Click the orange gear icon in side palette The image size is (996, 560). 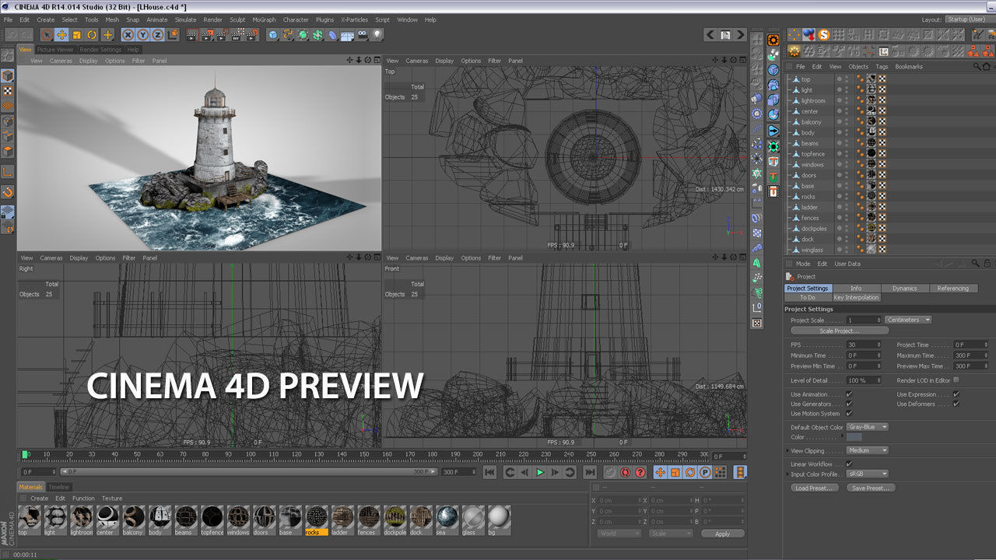click(x=773, y=40)
